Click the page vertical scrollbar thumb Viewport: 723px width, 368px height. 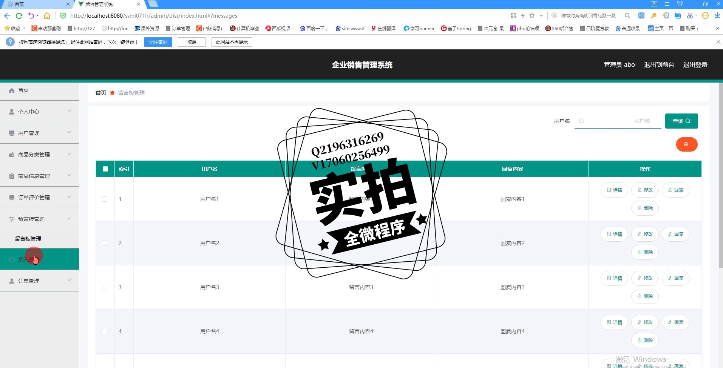tap(721, 175)
